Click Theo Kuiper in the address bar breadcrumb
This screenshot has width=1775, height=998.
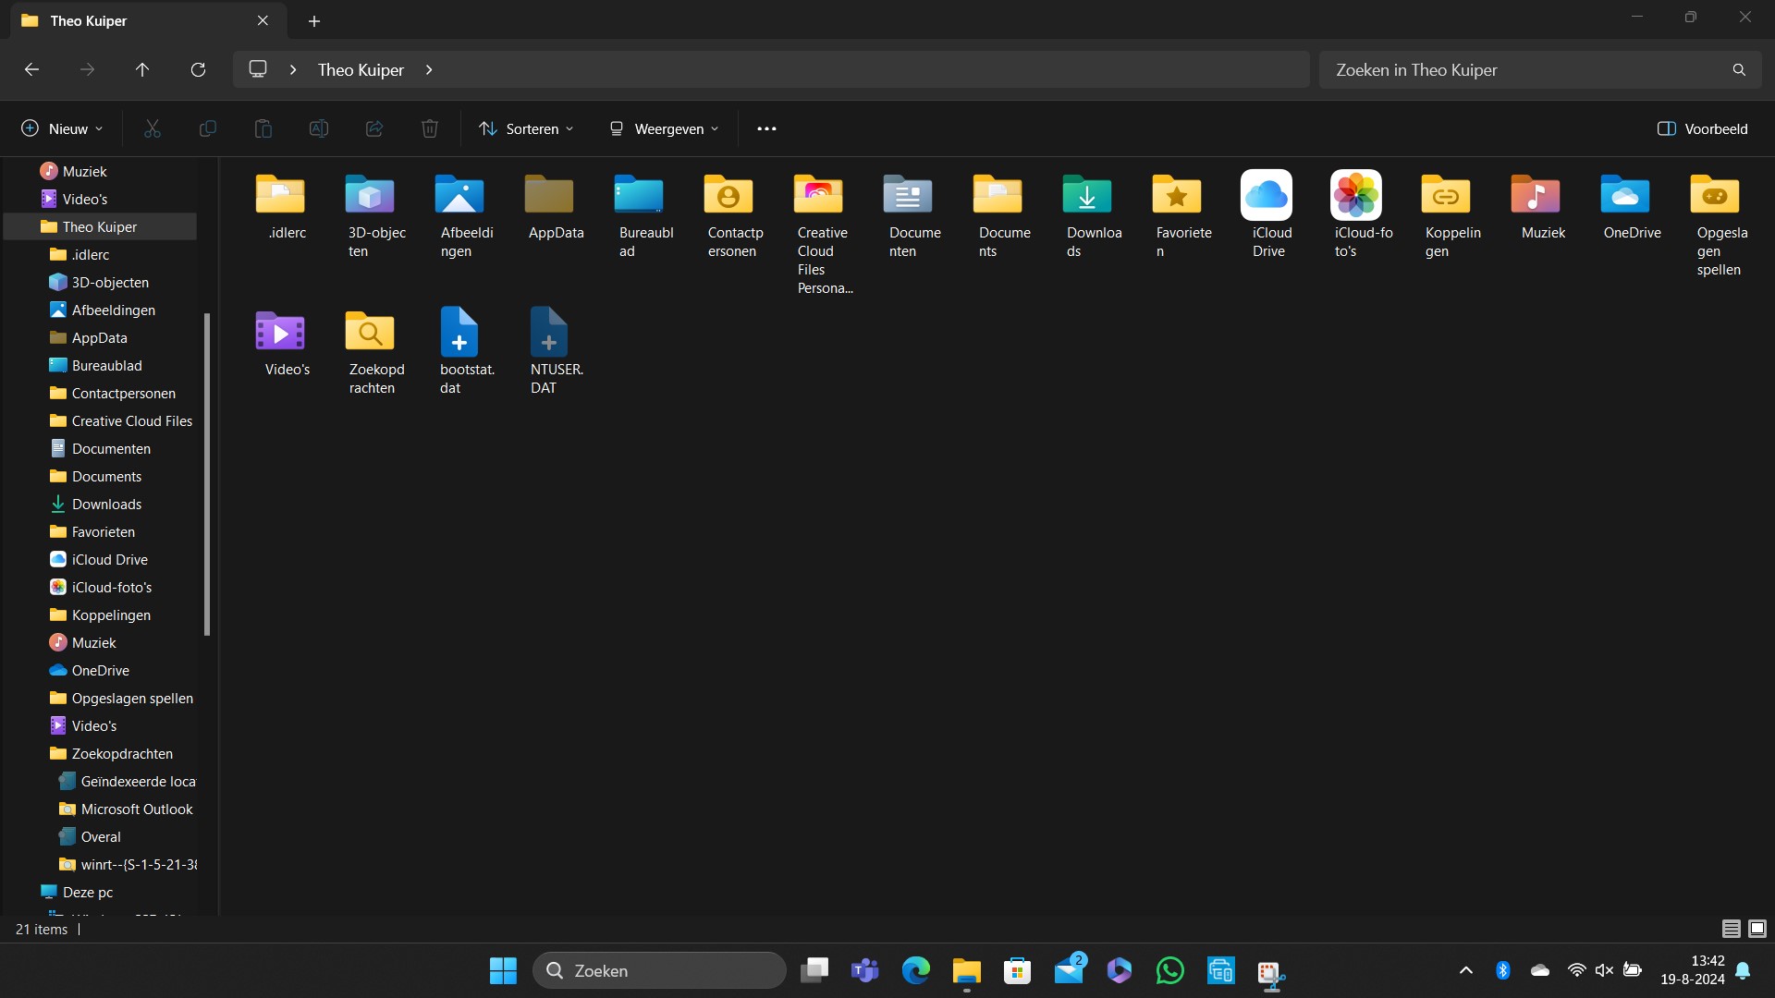pyautogui.click(x=361, y=69)
